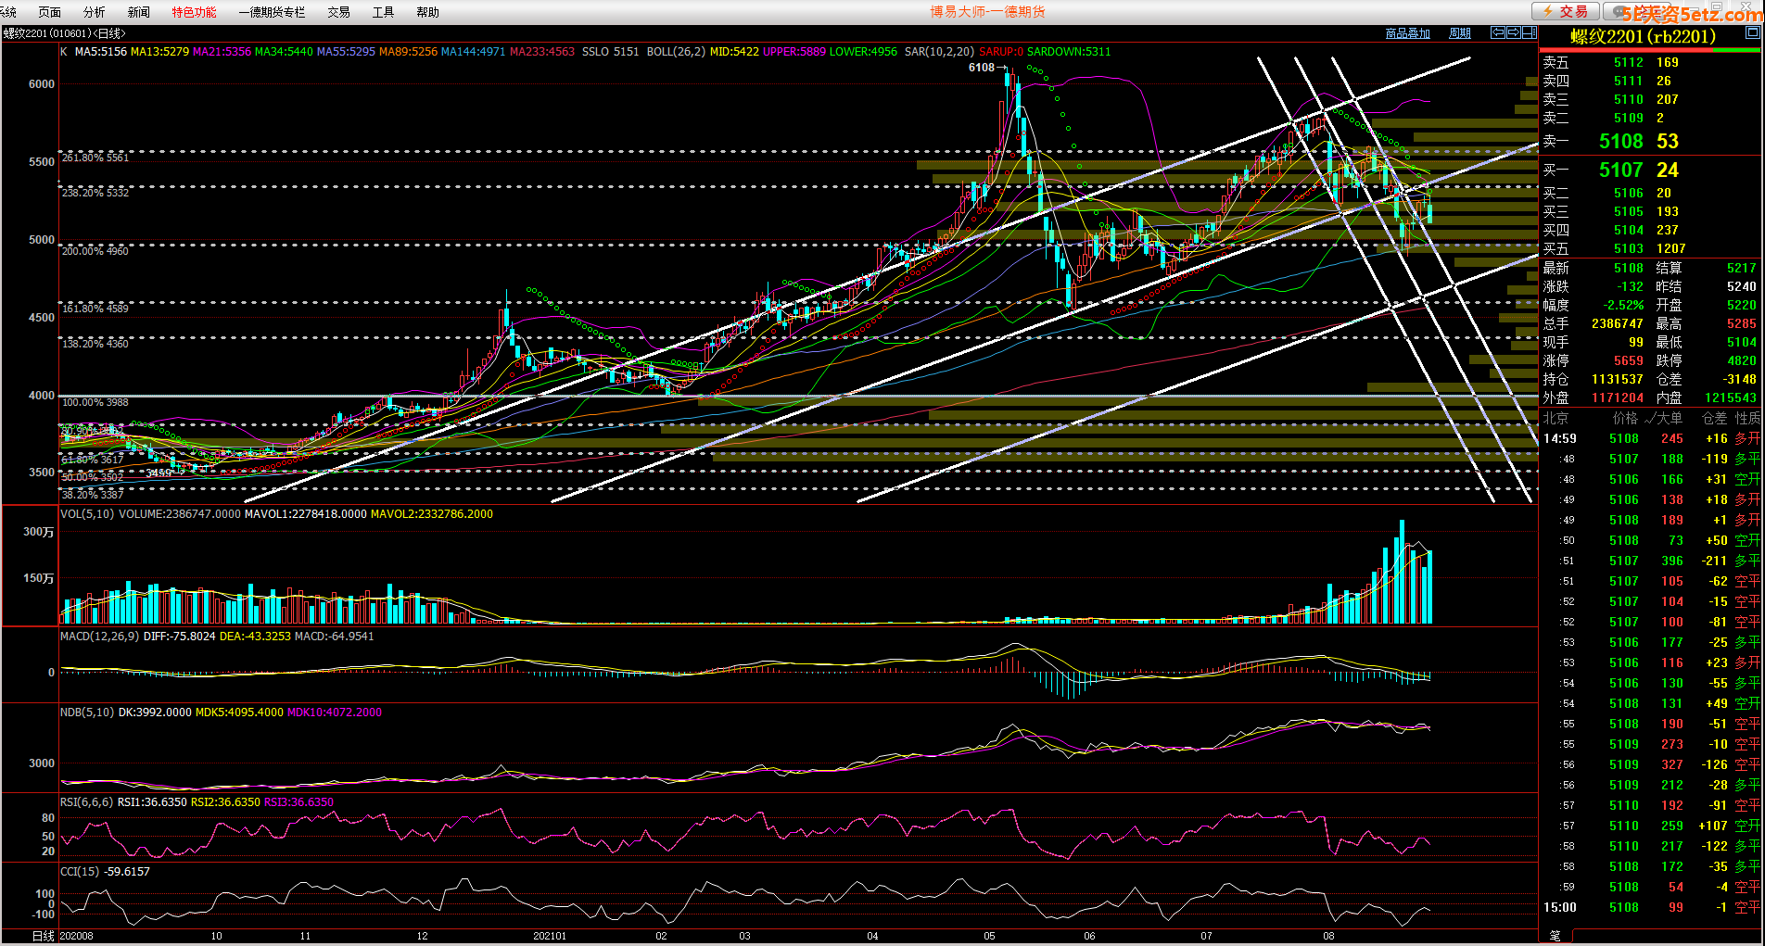Image resolution: width=1765 pixels, height=946 pixels.
Task: Click the right arrow chart navigation icon
Action: 1513,32
